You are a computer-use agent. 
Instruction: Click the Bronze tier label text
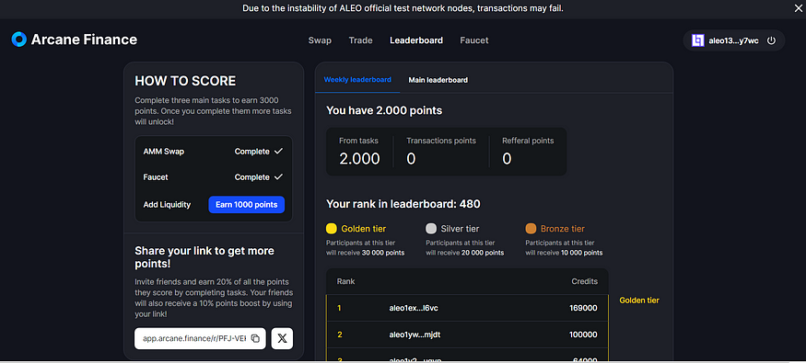coord(562,229)
